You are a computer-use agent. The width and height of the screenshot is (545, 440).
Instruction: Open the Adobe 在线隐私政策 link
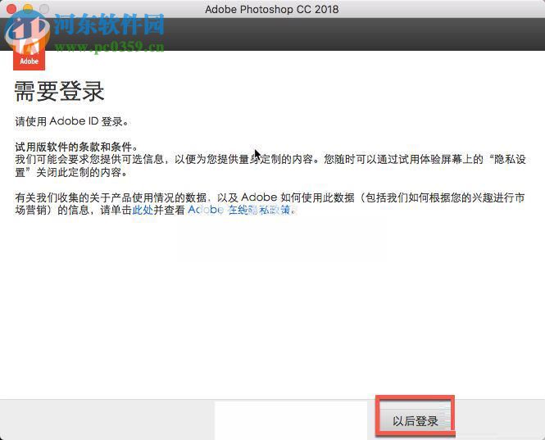pyautogui.click(x=238, y=210)
